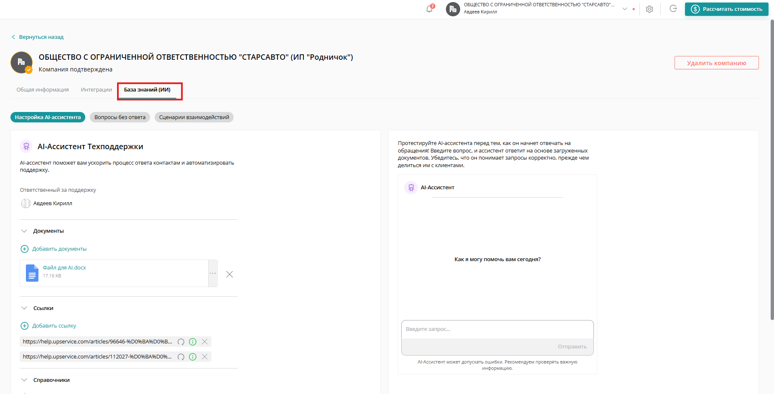Switch to Интеграции tab
Viewport: 774px width, 394px height.
click(96, 90)
